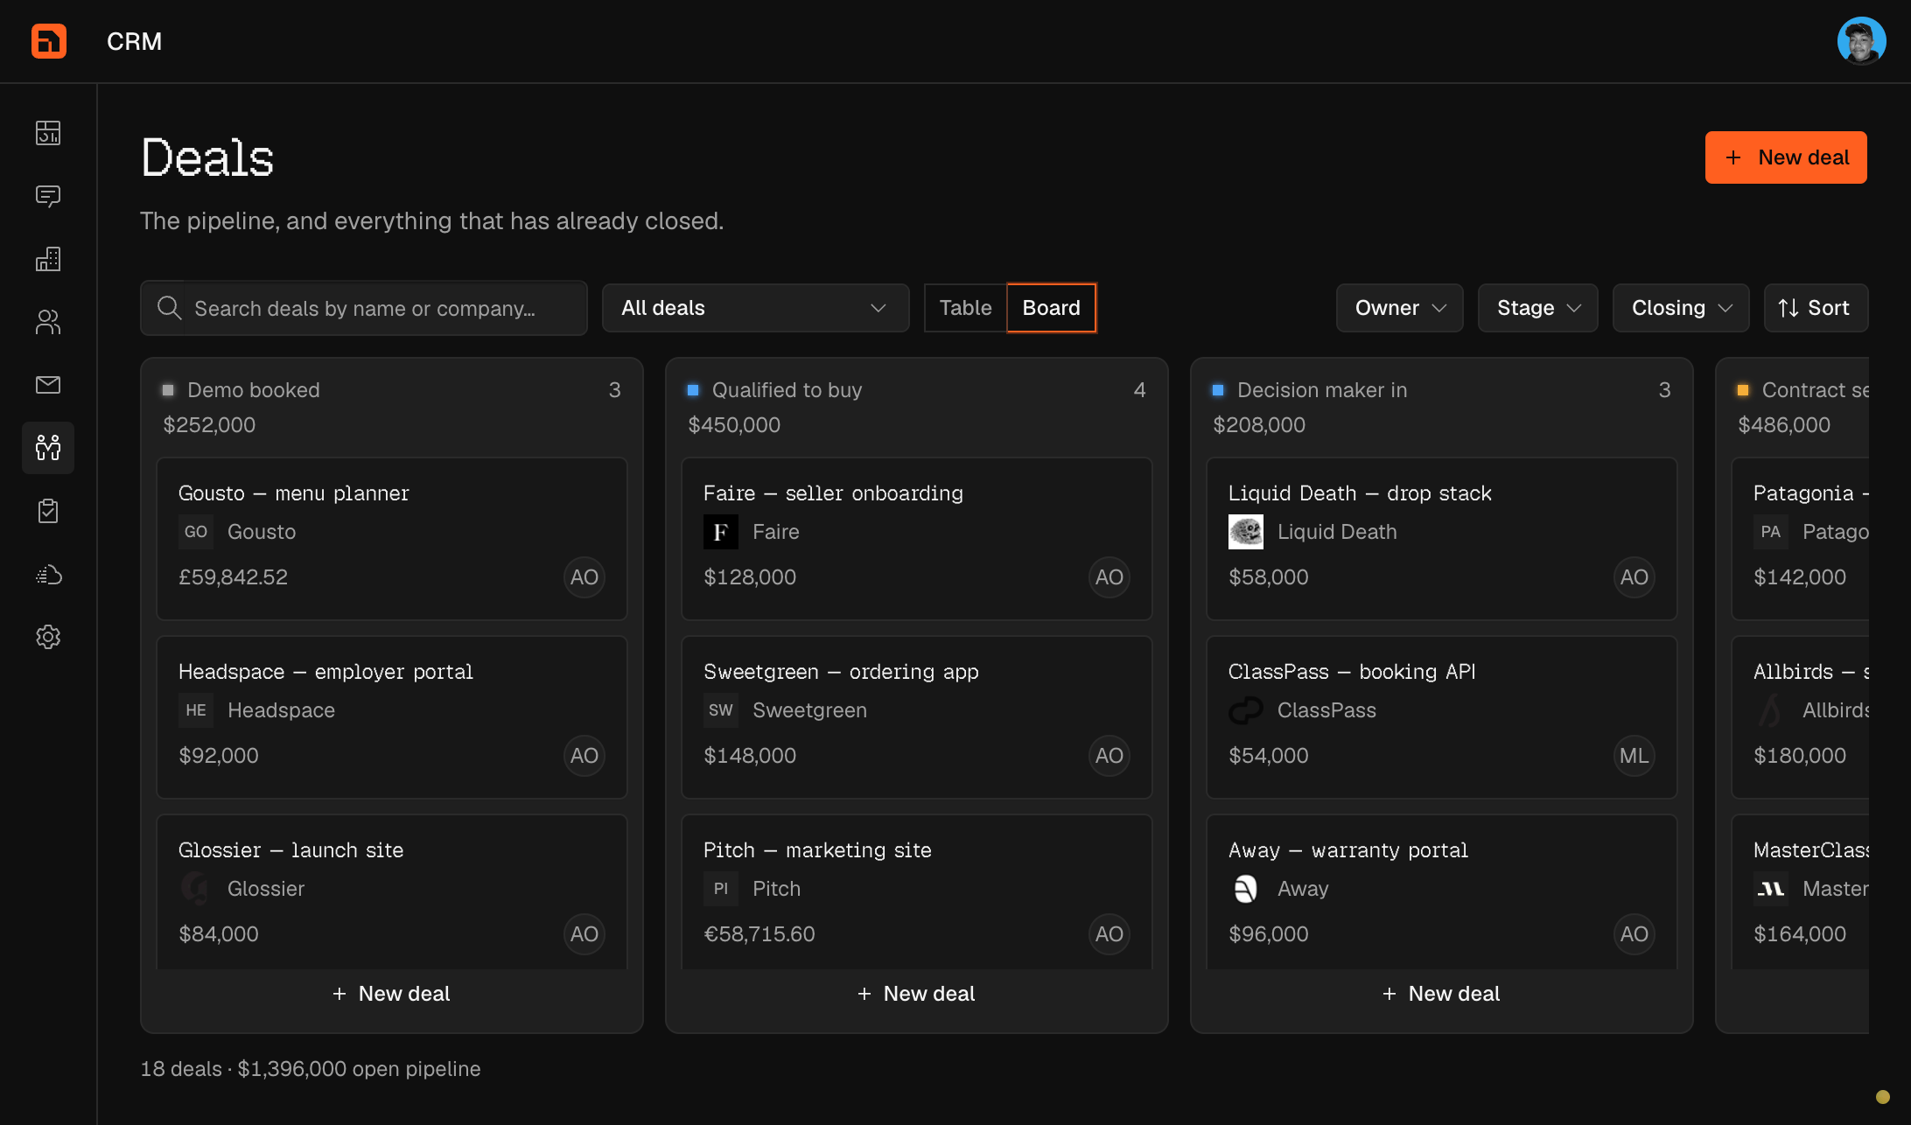Click the Glossier company logo
This screenshot has width=1911, height=1125.
coord(196,889)
